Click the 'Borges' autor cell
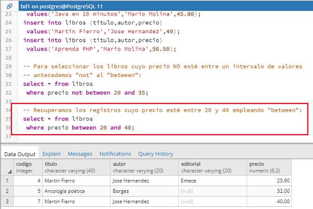Viewport: 313px width, 209px height. point(144,191)
